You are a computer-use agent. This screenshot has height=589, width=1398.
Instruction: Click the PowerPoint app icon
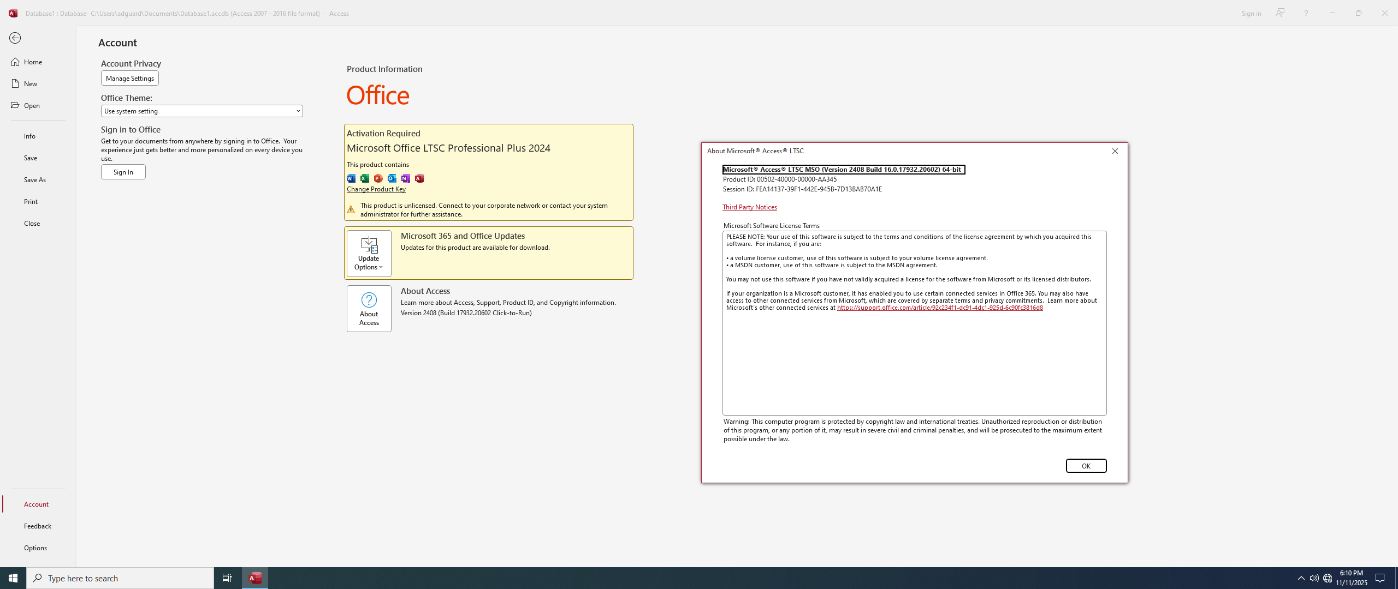tap(378, 178)
